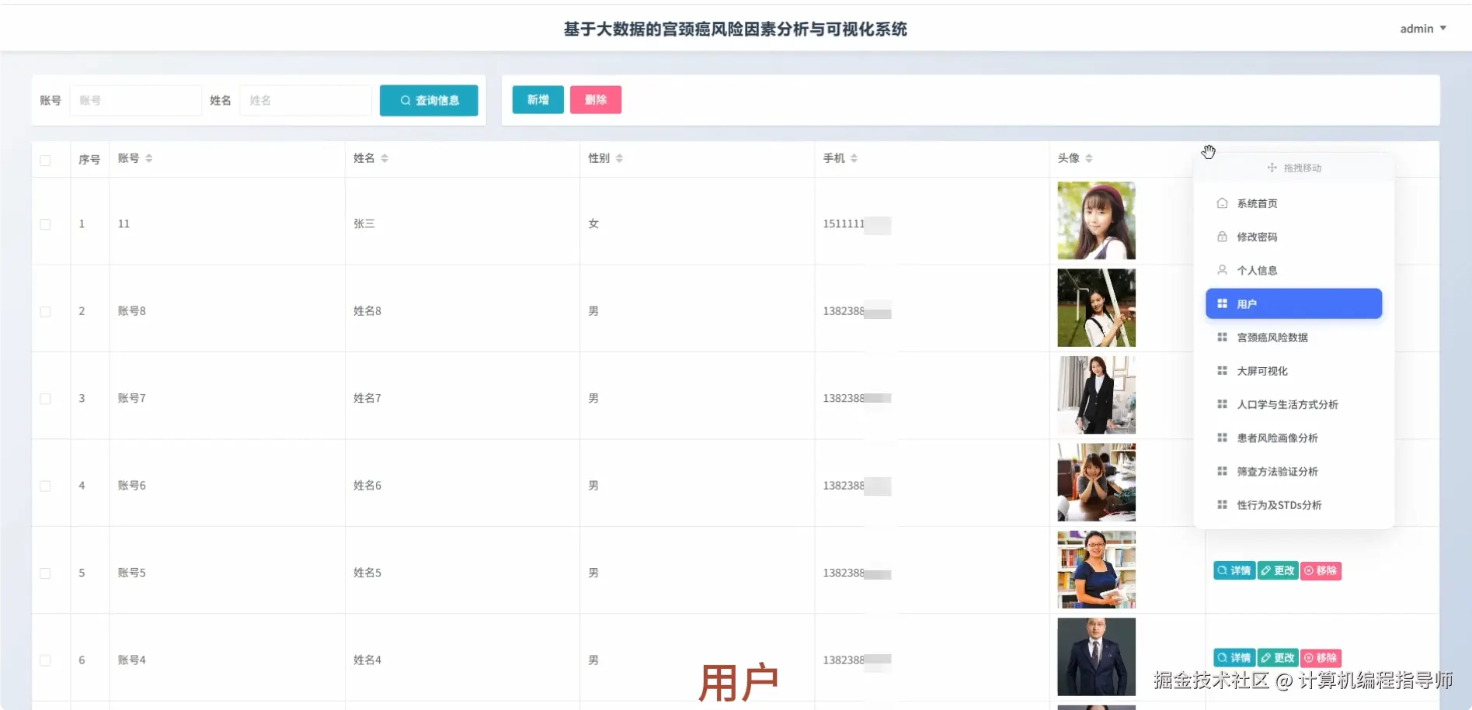The image size is (1472, 710).
Task: Click 详情 for row 账号5
Action: pyautogui.click(x=1234, y=570)
